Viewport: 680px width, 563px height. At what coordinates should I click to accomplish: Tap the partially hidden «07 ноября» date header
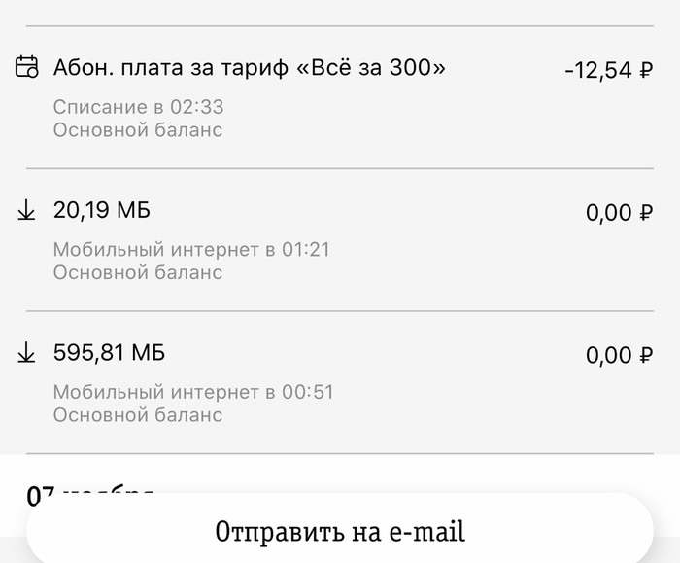pyautogui.click(x=89, y=489)
